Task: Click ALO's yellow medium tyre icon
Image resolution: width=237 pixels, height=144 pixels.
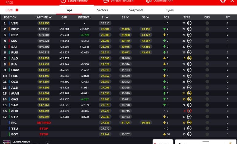Action: [x=189, y=58]
